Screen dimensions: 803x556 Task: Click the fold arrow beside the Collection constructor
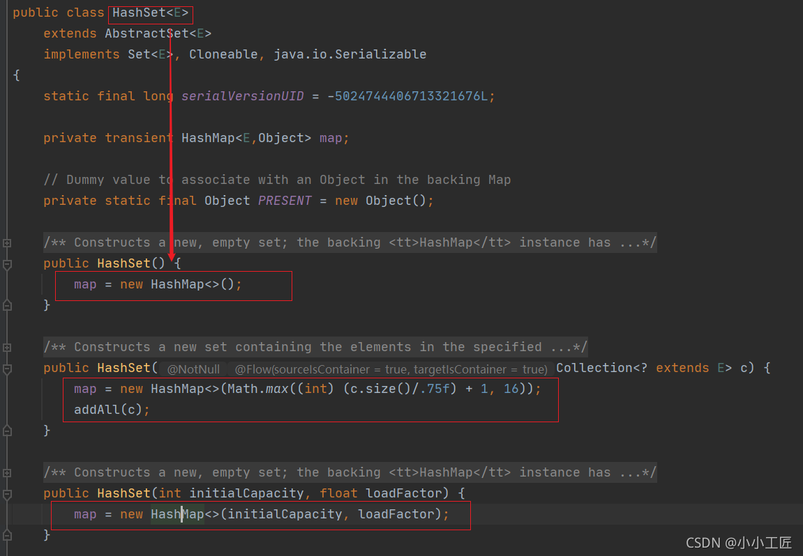tap(7, 367)
